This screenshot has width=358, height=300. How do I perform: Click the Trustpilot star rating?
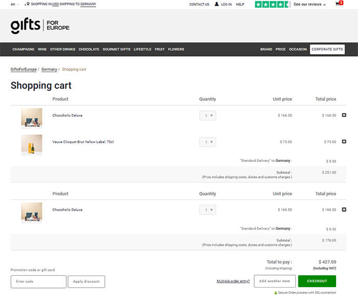(272, 4)
